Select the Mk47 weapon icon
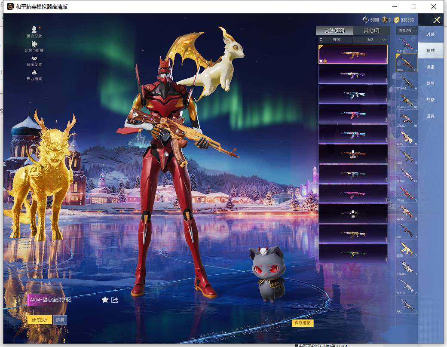This screenshot has height=347, width=447. (407, 193)
